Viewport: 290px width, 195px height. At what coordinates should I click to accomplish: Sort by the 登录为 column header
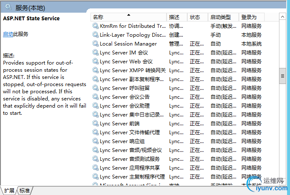[x=252, y=17]
